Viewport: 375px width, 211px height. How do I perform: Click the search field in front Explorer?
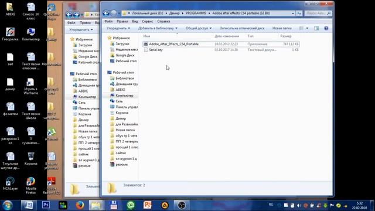(x=318, y=13)
